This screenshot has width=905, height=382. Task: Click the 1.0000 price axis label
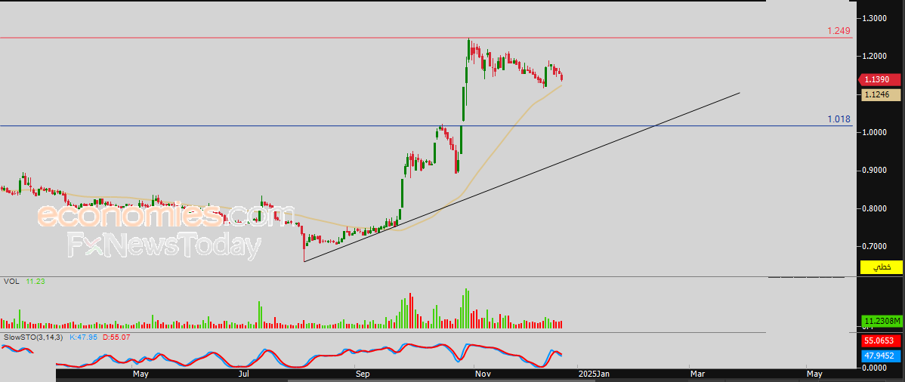pyautogui.click(x=875, y=132)
